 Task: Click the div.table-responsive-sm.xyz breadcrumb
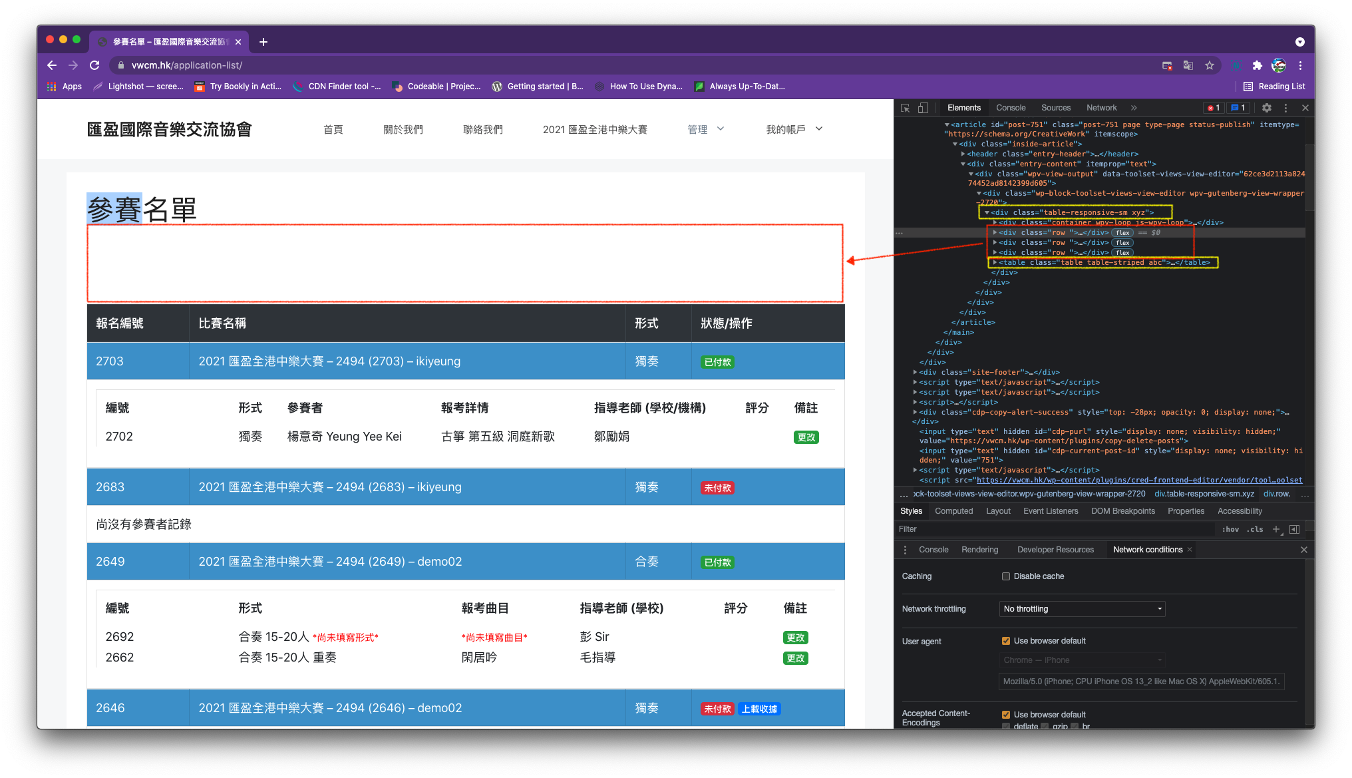pos(1204,494)
